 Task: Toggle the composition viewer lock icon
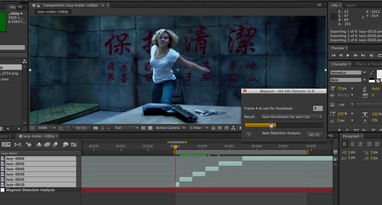(x=39, y=5)
